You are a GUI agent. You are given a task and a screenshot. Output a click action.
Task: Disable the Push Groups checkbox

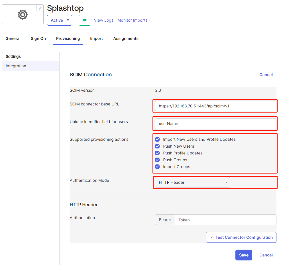point(157,160)
